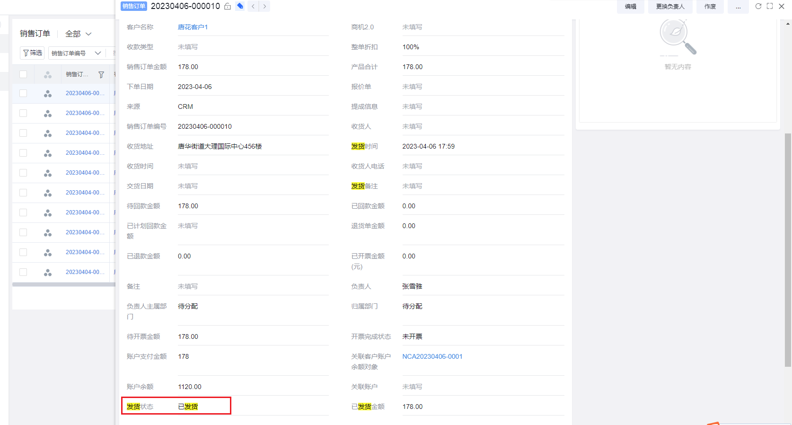Close the order detail panel
Screen dimensions: 792x425
click(782, 6)
